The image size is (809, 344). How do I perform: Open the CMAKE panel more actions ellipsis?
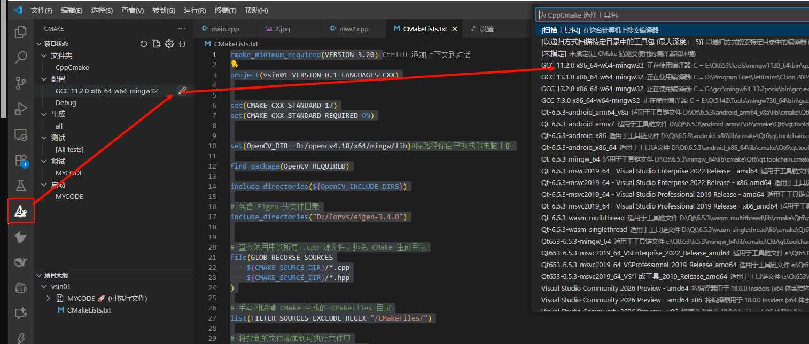pyautogui.click(x=182, y=29)
